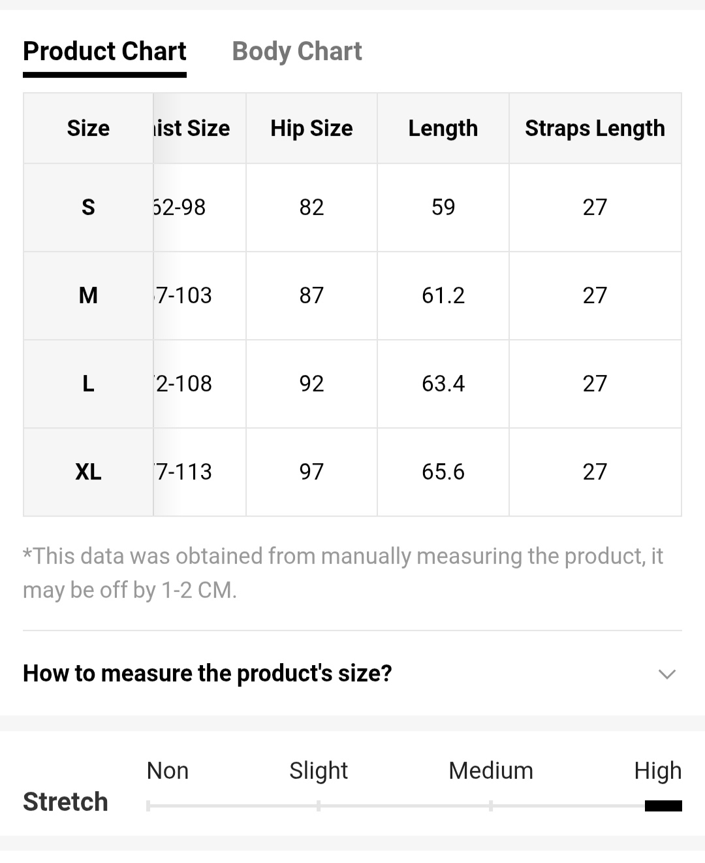Click the Medium stretch level label
Image resolution: width=705 pixels, height=863 pixels.
pyautogui.click(x=491, y=771)
